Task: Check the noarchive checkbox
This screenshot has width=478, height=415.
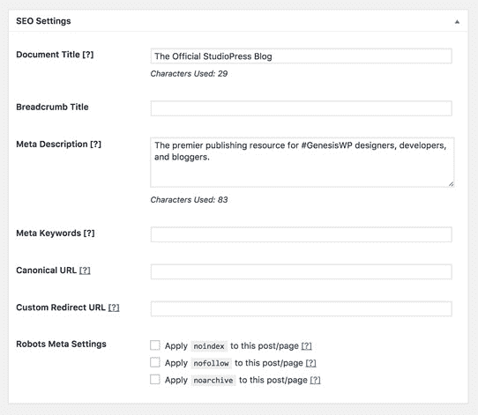Action: coord(155,380)
